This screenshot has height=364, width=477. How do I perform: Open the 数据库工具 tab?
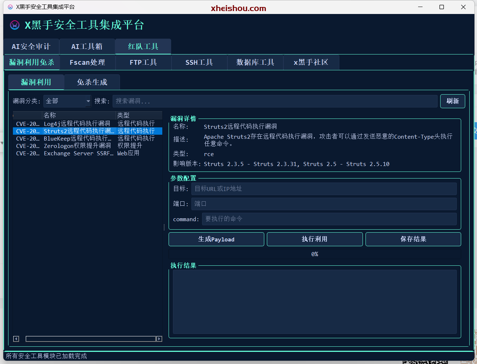tap(255, 63)
